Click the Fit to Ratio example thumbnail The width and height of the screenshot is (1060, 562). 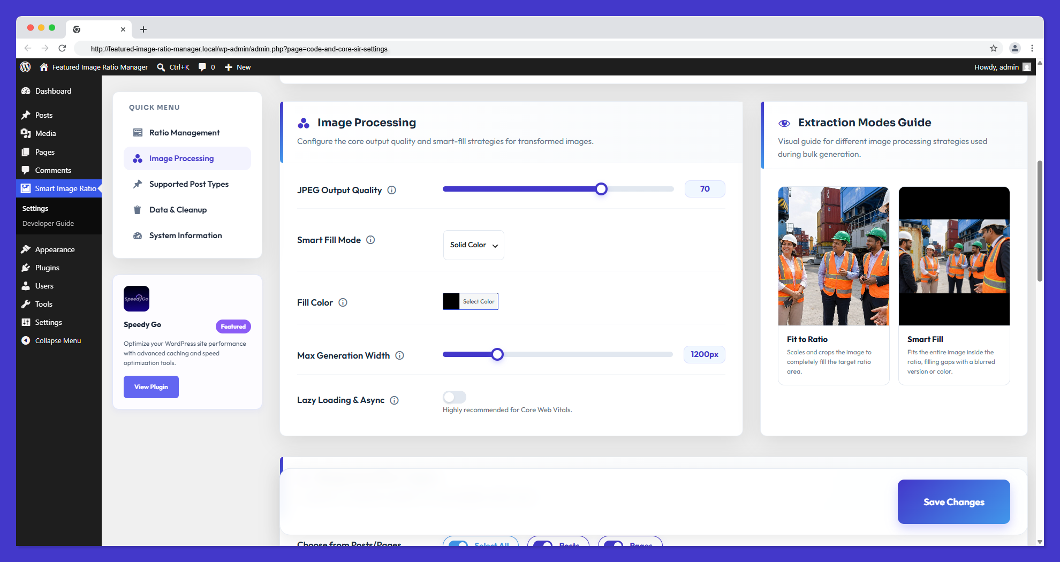[834, 256]
